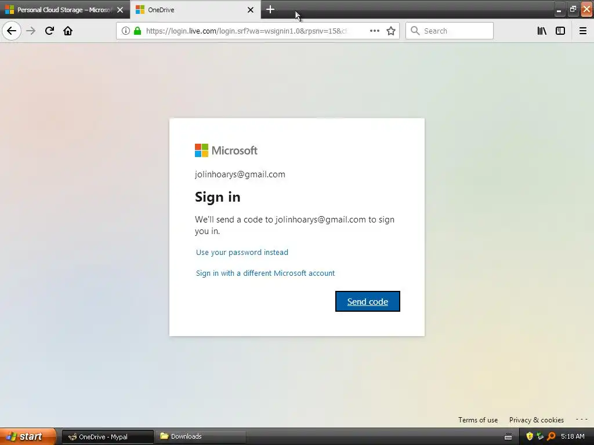
Task: Bookmark this page with the star
Action: pyautogui.click(x=391, y=31)
